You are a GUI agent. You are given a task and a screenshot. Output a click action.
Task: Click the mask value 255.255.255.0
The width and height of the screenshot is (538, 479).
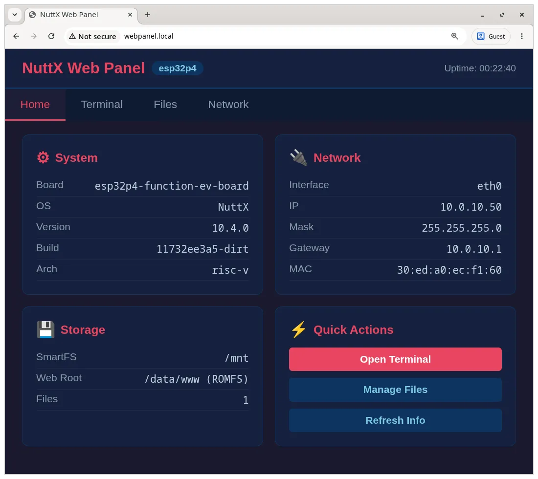tap(462, 228)
